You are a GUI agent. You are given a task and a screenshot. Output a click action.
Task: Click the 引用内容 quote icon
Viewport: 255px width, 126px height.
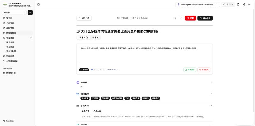pos(78,106)
